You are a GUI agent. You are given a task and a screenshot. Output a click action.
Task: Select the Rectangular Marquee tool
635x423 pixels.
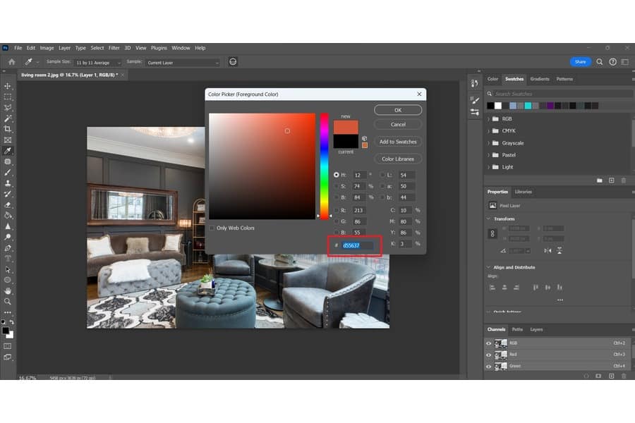(8, 97)
